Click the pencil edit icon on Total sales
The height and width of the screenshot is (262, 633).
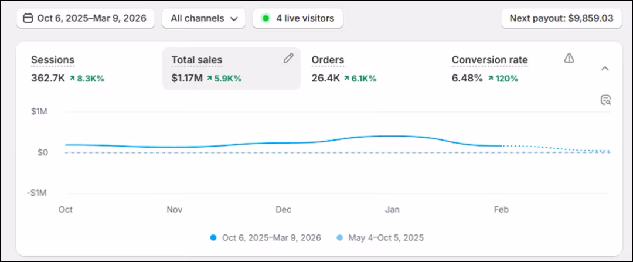pos(288,59)
